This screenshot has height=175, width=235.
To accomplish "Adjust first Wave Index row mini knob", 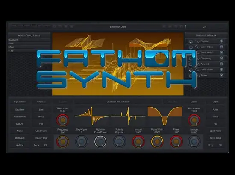I will tap(191, 47).
